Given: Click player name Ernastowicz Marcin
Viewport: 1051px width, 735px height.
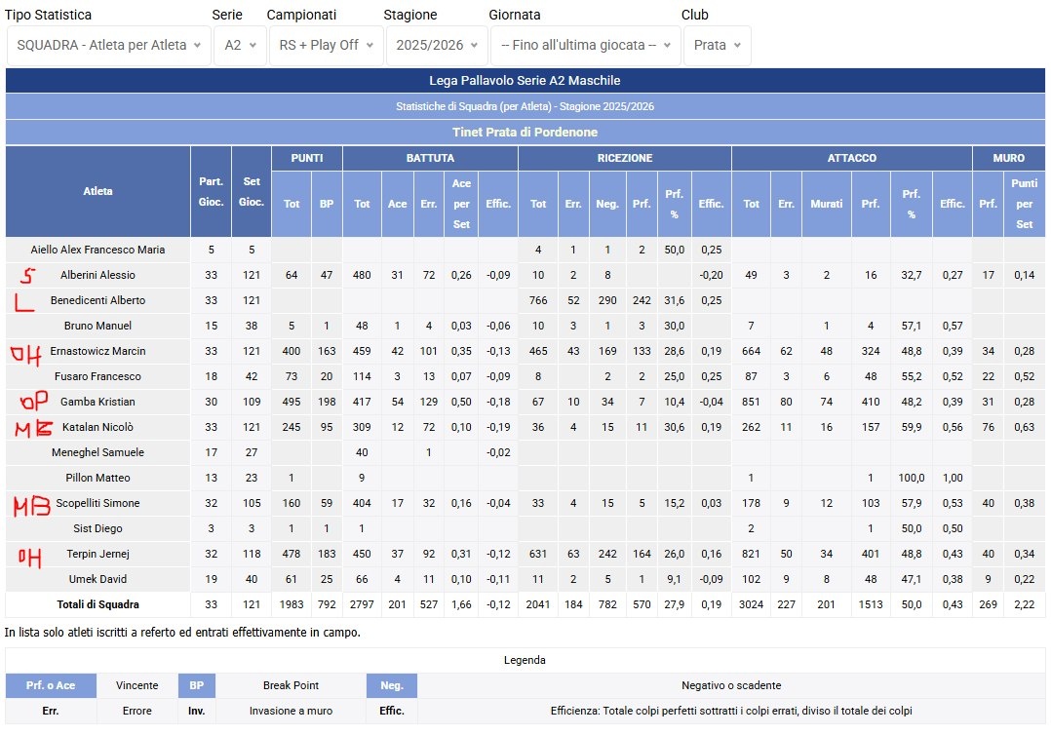Looking at the screenshot, I should pos(97,351).
